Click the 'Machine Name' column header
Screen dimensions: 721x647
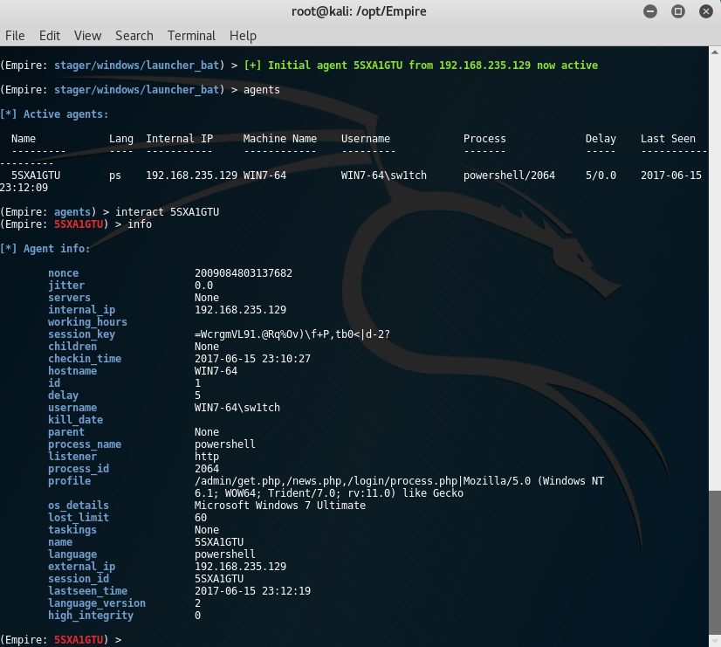pyautogui.click(x=279, y=139)
